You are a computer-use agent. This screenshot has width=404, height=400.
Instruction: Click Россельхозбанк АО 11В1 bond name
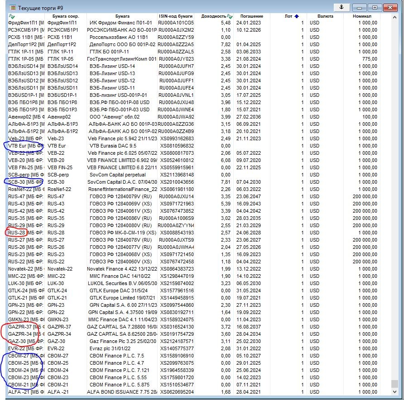click(x=119, y=37)
